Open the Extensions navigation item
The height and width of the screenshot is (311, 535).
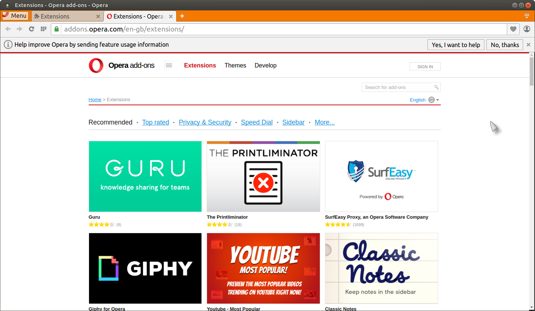click(x=200, y=65)
